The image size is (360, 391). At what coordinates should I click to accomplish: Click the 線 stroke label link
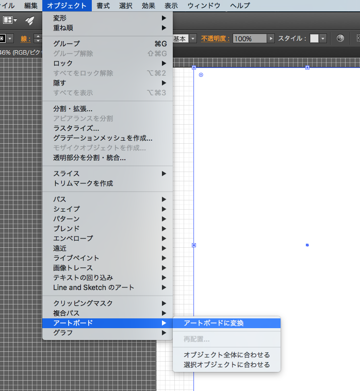25,39
